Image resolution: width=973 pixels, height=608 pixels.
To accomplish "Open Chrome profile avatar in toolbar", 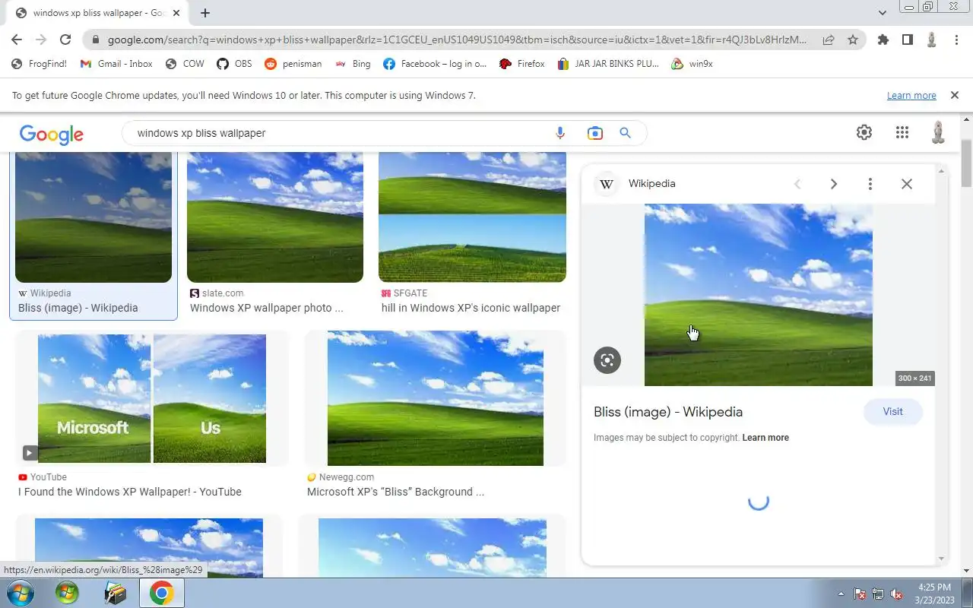I will click(x=931, y=40).
